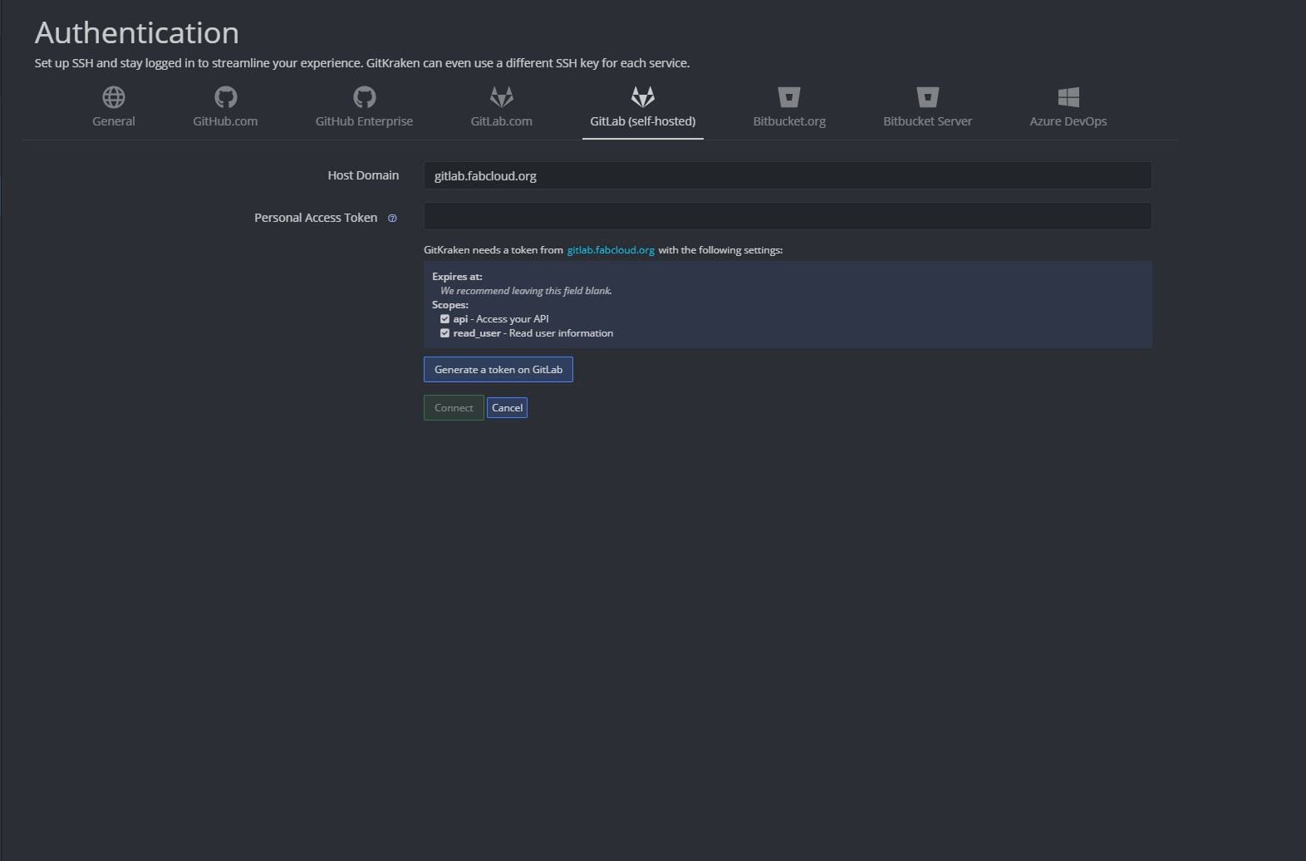Switch to the Azure DevOps tab label

[x=1068, y=121]
